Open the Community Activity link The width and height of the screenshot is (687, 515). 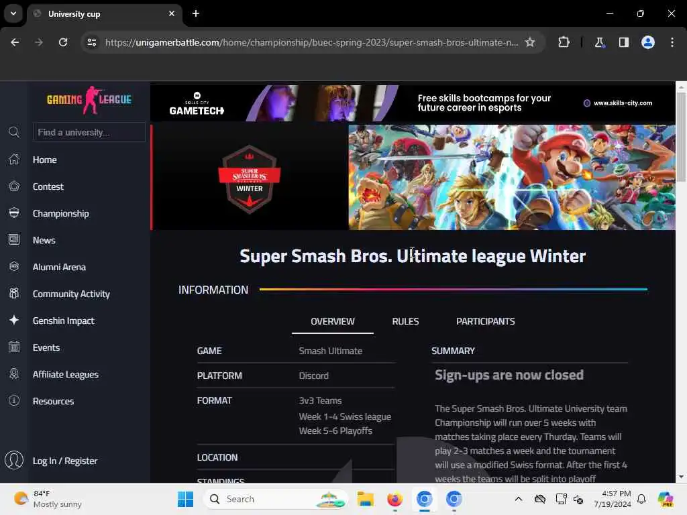pyautogui.click(x=71, y=294)
